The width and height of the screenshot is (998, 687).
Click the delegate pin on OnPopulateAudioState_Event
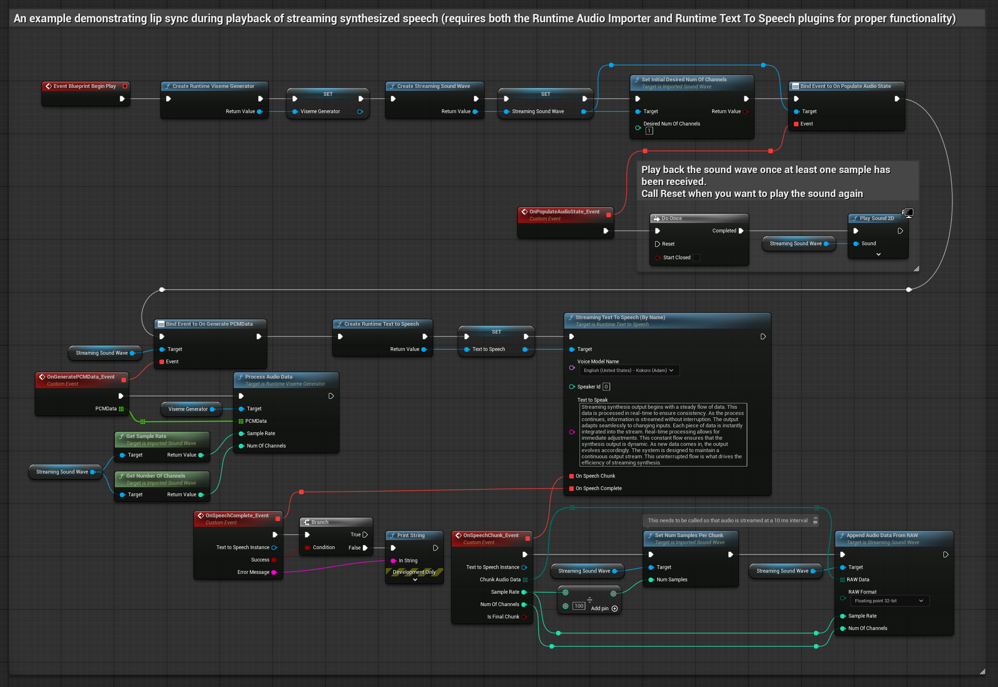click(x=608, y=215)
